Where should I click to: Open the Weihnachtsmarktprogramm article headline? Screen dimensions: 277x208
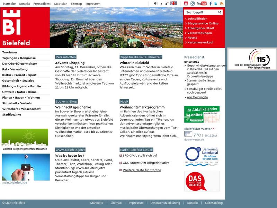[x=142, y=107]
